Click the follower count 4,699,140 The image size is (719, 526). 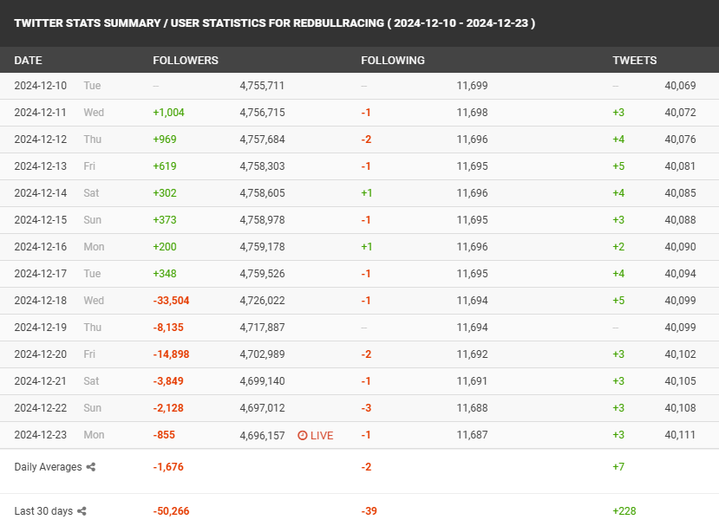262,381
